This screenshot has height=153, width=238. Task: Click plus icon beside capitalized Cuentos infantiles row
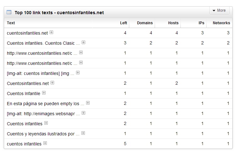tap(46, 123)
